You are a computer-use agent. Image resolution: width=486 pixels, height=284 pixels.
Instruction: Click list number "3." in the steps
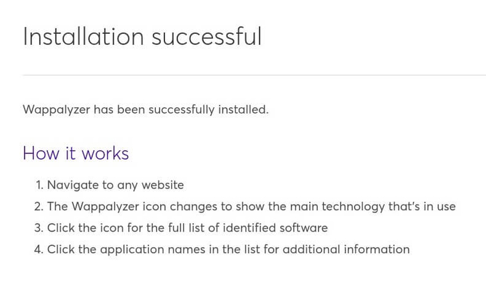(39, 228)
